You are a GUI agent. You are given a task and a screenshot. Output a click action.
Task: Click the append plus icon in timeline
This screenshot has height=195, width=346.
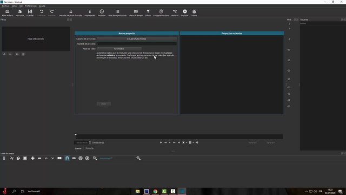pos(32,158)
